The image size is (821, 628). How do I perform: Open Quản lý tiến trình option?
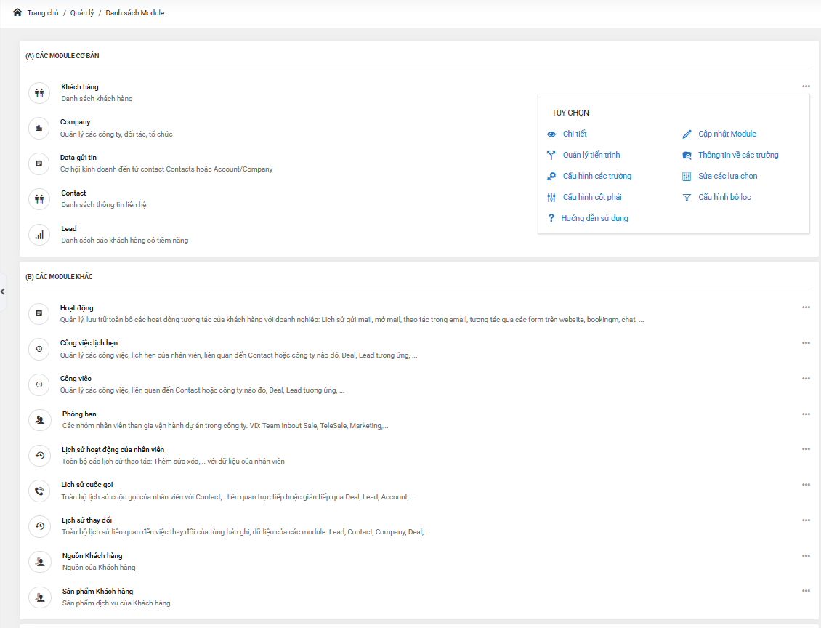[591, 155]
